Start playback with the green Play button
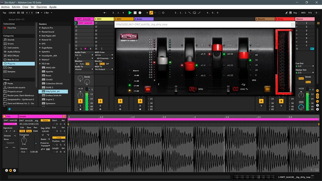This screenshot has height=181, width=322. (x=130, y=13)
